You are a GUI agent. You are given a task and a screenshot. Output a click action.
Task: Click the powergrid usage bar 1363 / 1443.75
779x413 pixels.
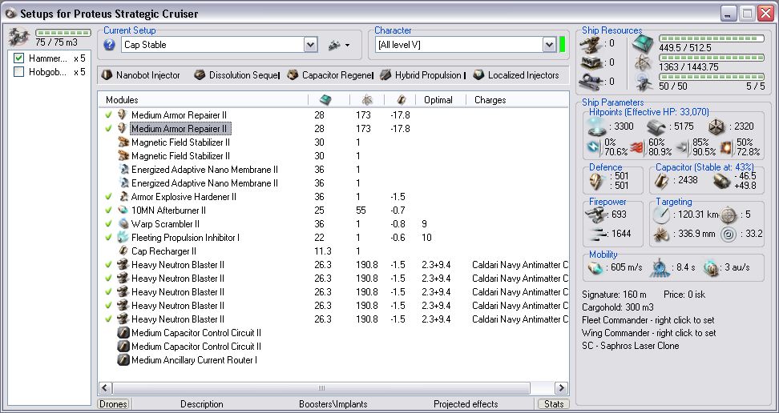pos(712,58)
